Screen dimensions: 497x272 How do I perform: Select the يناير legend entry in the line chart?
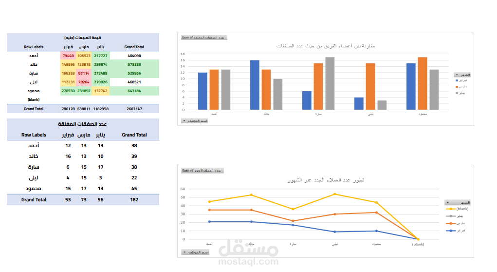point(455,216)
